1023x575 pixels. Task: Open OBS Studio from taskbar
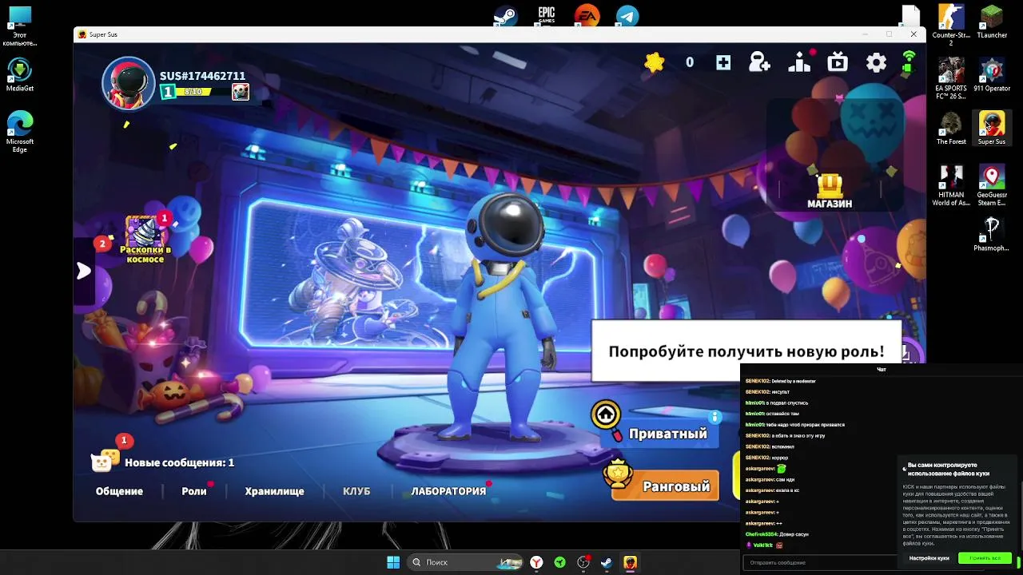(583, 562)
